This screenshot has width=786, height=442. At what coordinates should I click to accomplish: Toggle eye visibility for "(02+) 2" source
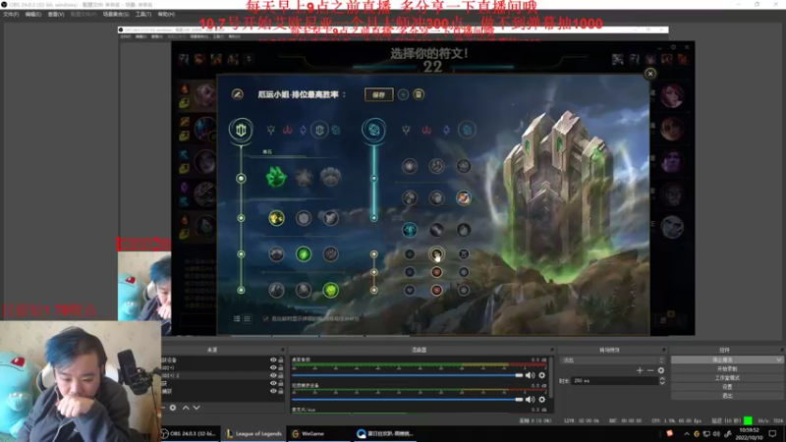click(273, 375)
